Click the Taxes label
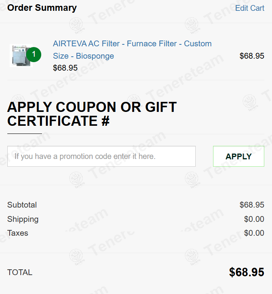Screen dimensions: 272x294 tap(18, 233)
